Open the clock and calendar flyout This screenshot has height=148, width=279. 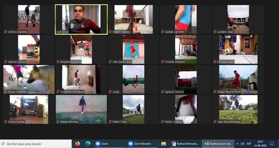coord(260,144)
